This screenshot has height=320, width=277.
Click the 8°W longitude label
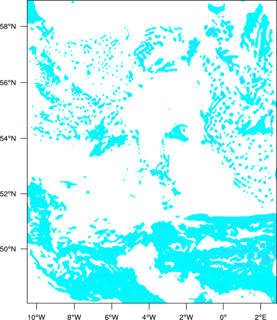click(74, 317)
